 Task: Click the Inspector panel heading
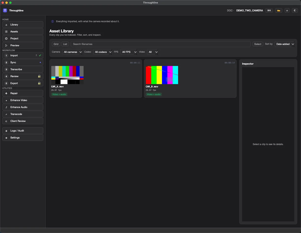[248, 64]
